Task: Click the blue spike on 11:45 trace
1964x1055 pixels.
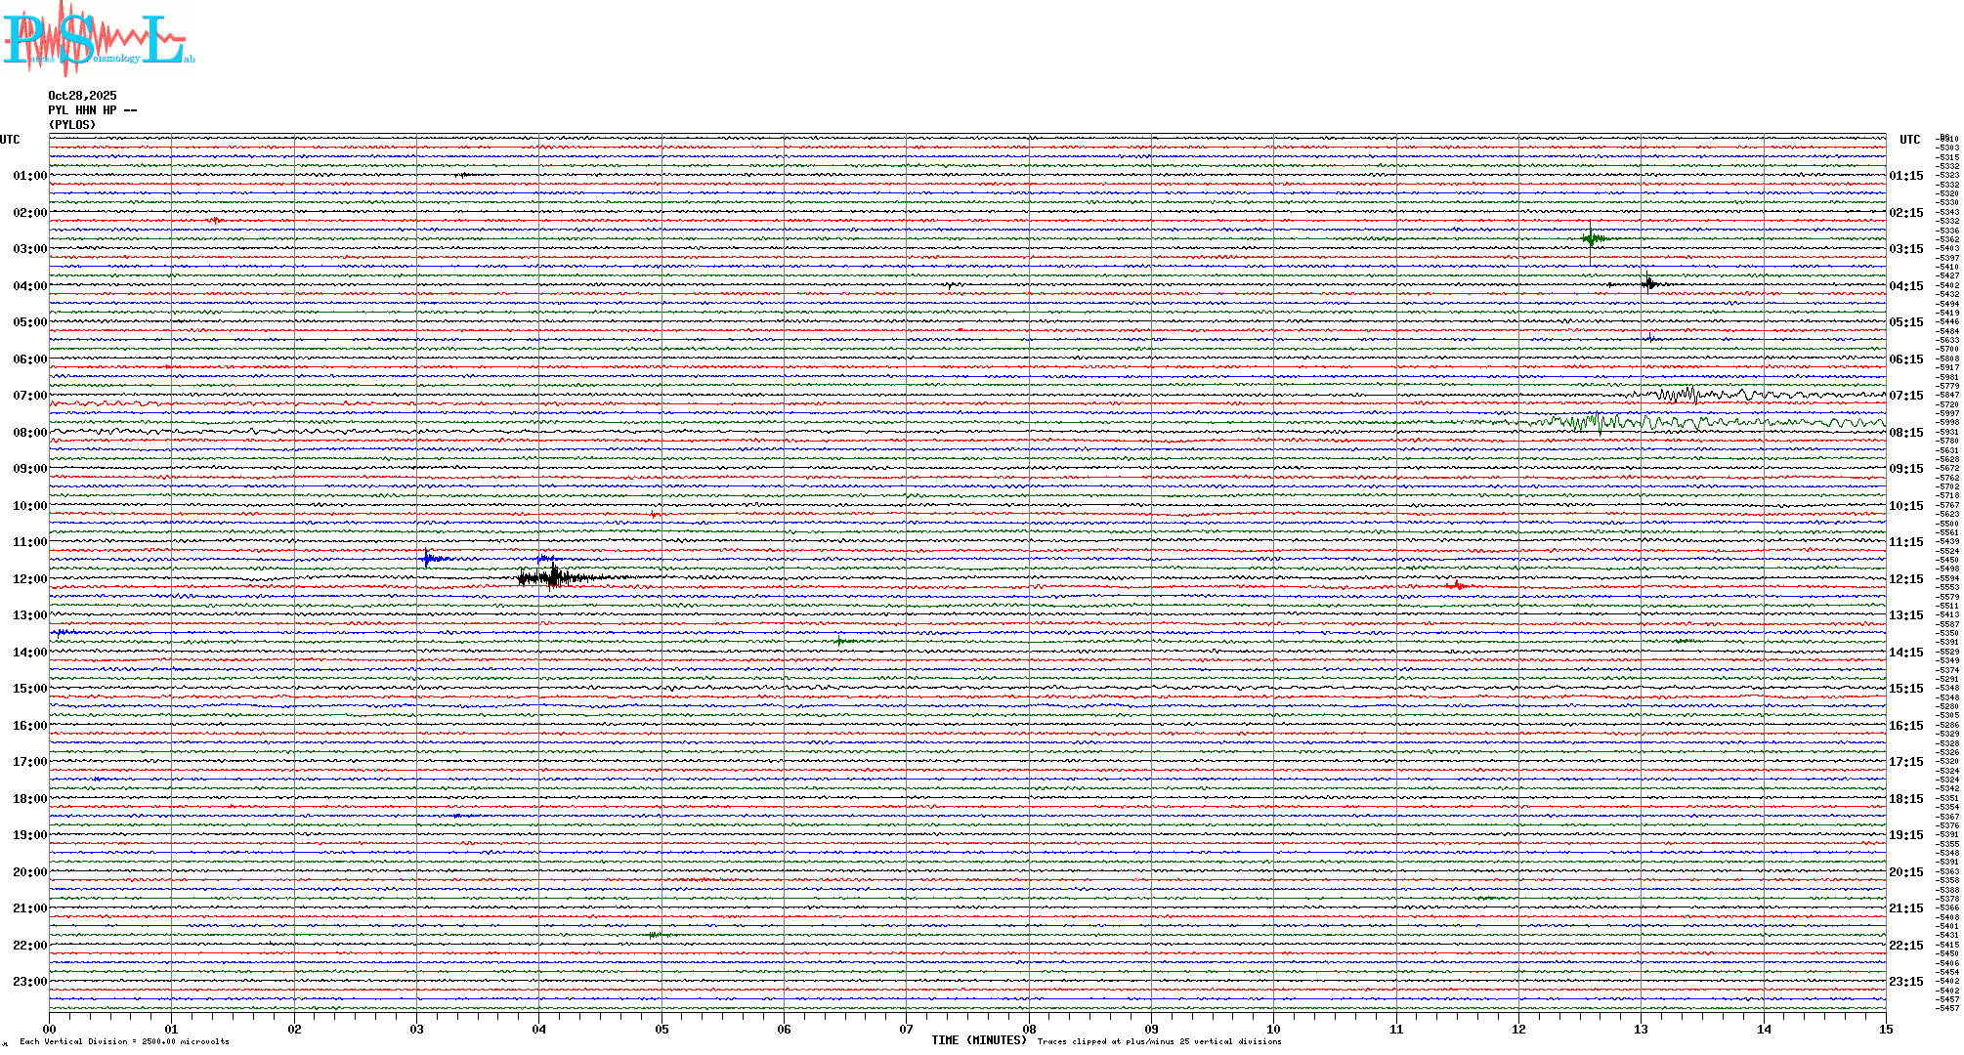Action: 428,559
